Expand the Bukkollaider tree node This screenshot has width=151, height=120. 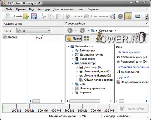pyautogui.click(x=73, y=59)
